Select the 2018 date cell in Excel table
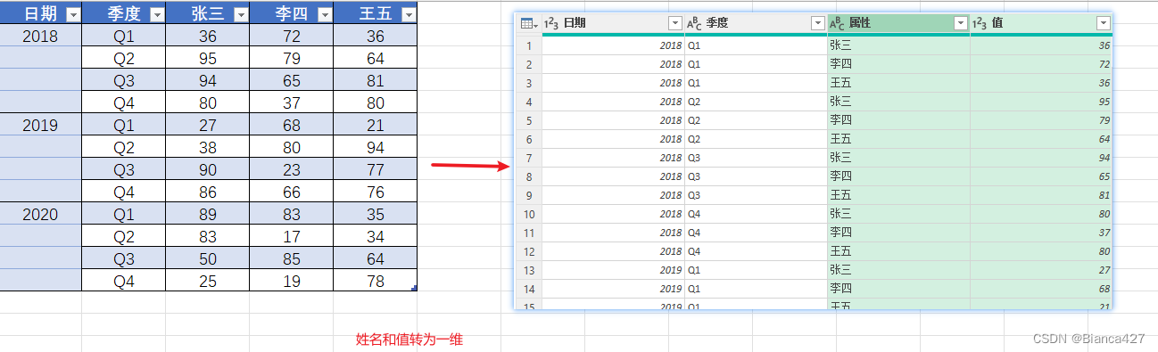The height and width of the screenshot is (352, 1158). point(40,37)
